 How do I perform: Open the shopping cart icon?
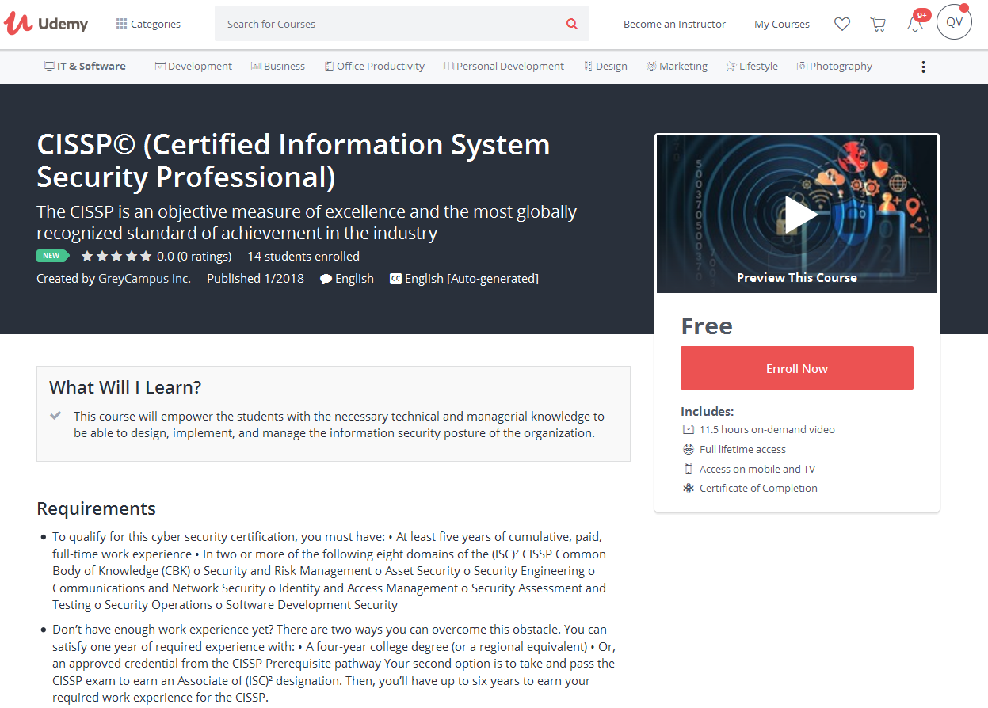(878, 24)
